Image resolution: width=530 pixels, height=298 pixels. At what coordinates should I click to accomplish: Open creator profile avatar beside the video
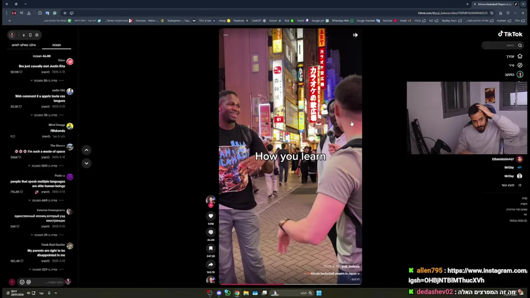[x=211, y=200]
